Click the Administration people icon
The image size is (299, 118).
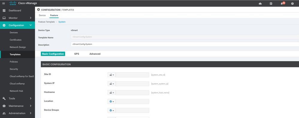click(x=4, y=113)
